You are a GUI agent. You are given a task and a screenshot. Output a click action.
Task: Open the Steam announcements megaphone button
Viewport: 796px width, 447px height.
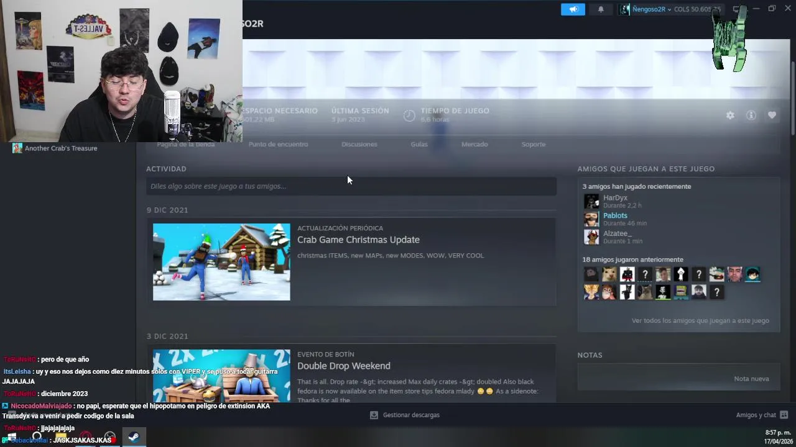click(x=573, y=9)
